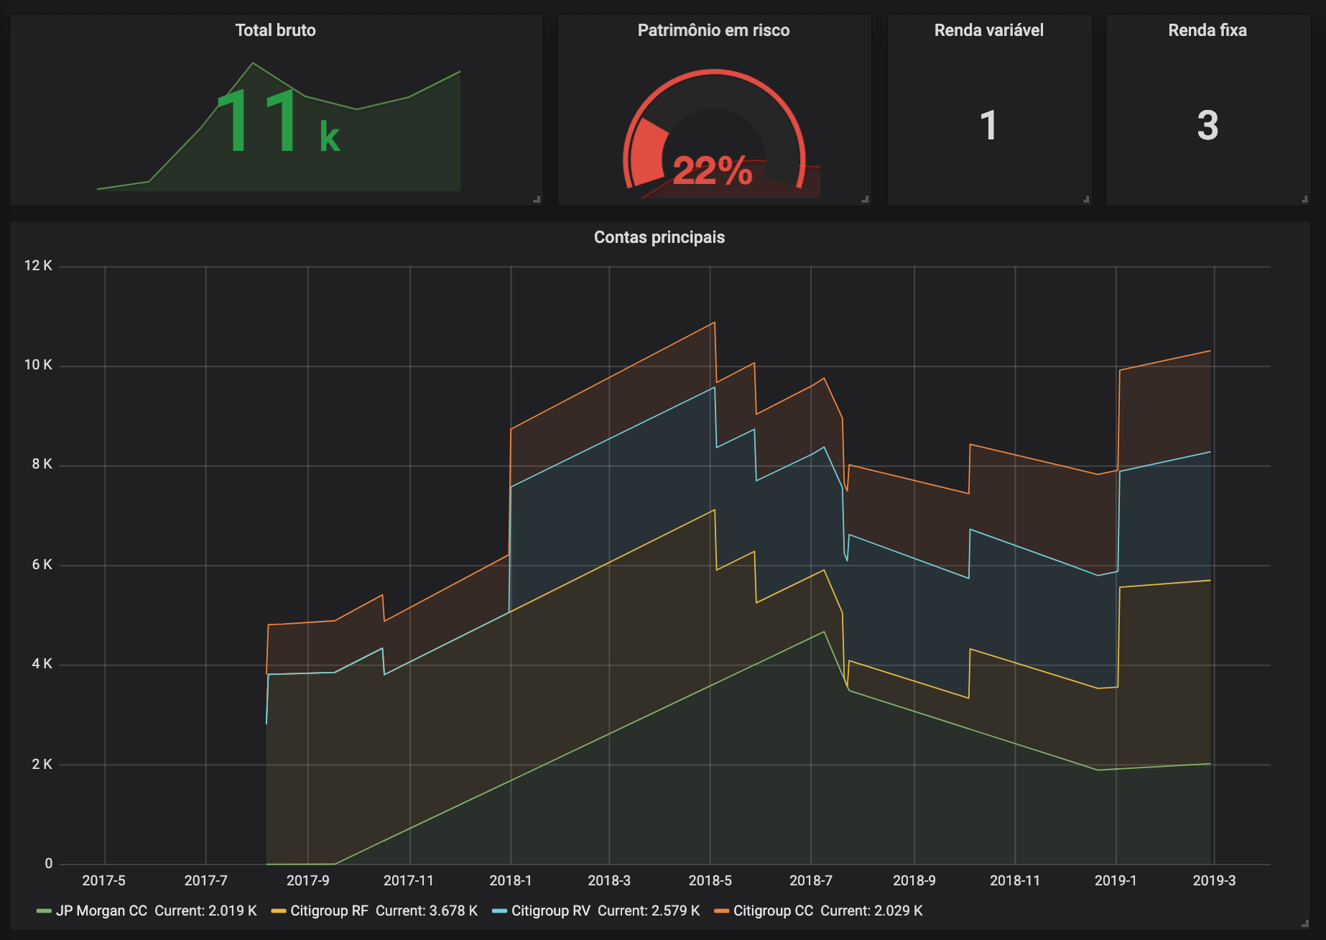The image size is (1326, 940).
Task: Click the 10 K y-axis label
Action: (x=38, y=364)
